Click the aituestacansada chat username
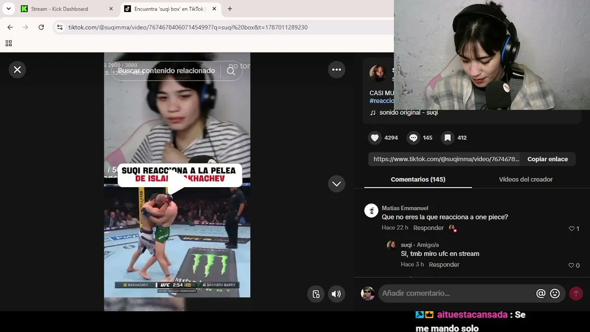 (472, 315)
